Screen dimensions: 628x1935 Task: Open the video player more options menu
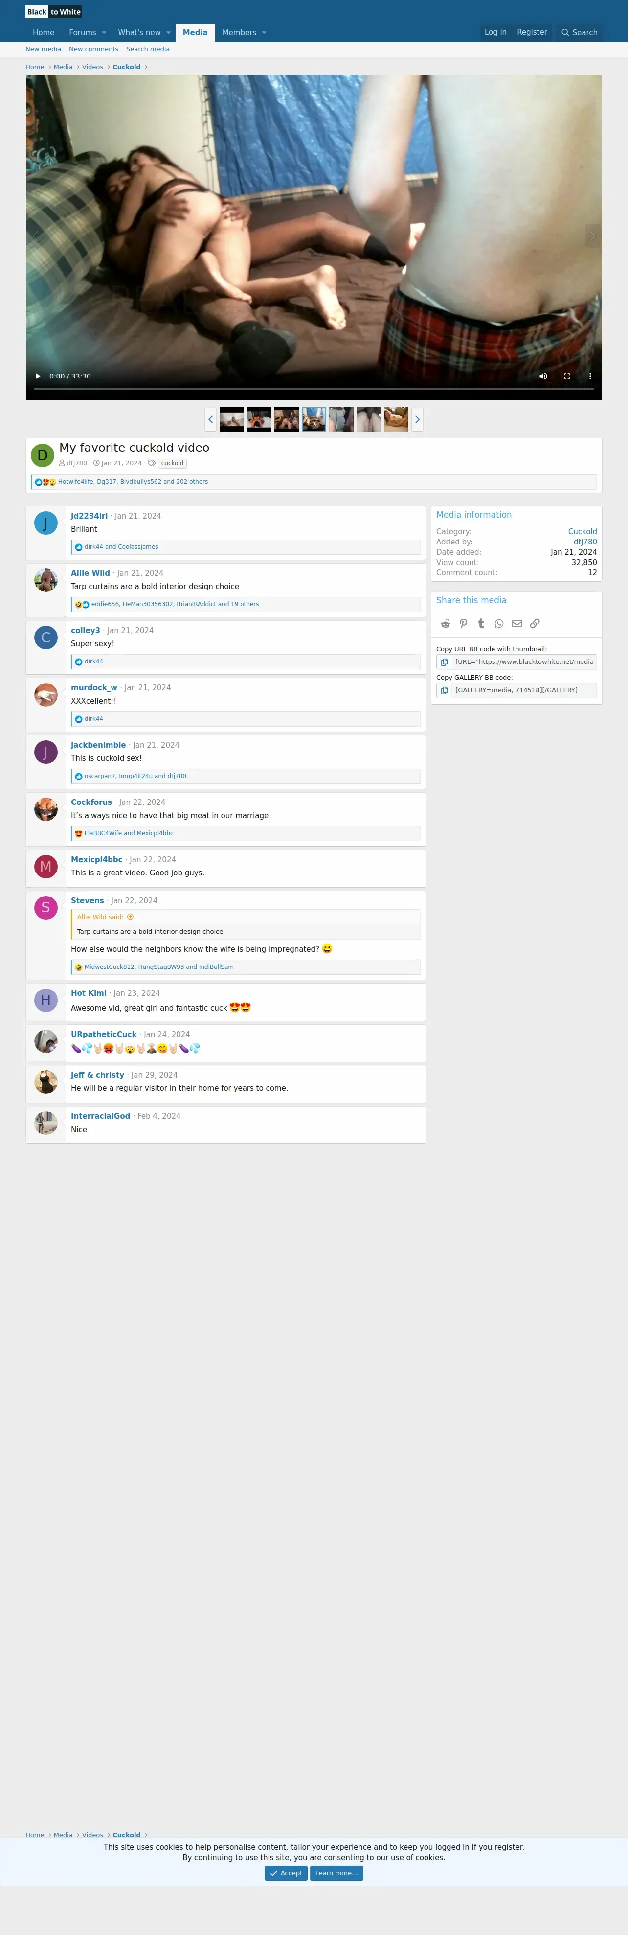pyautogui.click(x=590, y=377)
